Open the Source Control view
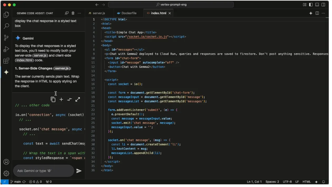Viewport: 332px width, 187px height. click(x=6, y=38)
